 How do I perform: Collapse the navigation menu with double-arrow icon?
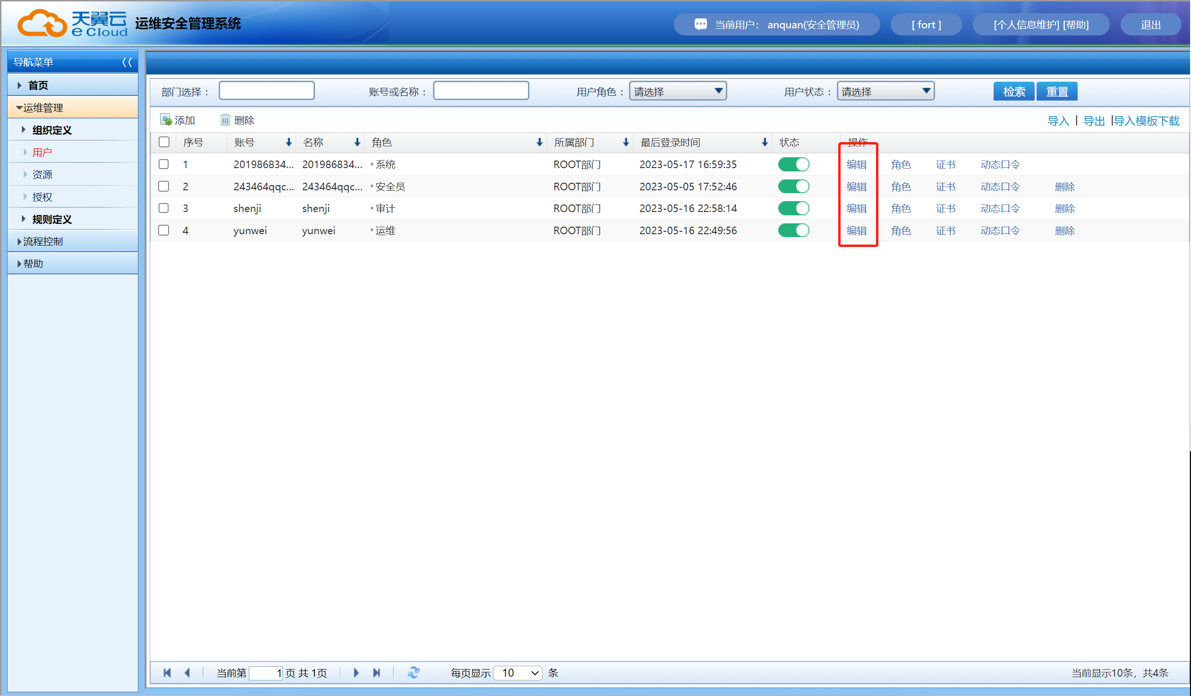[127, 62]
